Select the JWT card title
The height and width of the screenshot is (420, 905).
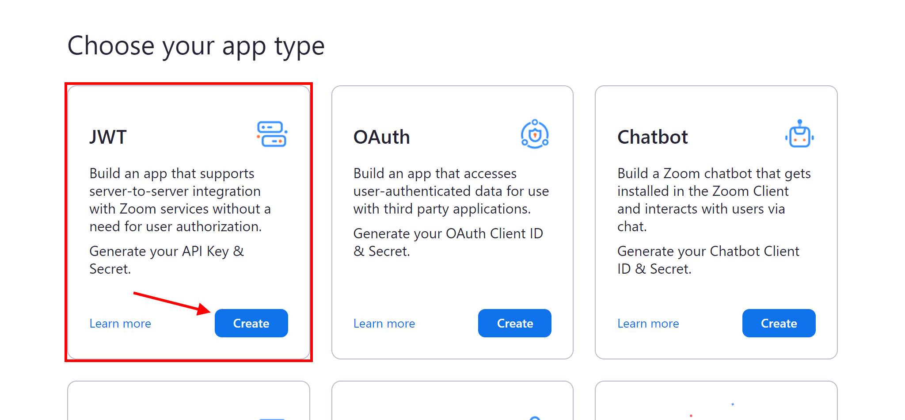pyautogui.click(x=108, y=137)
